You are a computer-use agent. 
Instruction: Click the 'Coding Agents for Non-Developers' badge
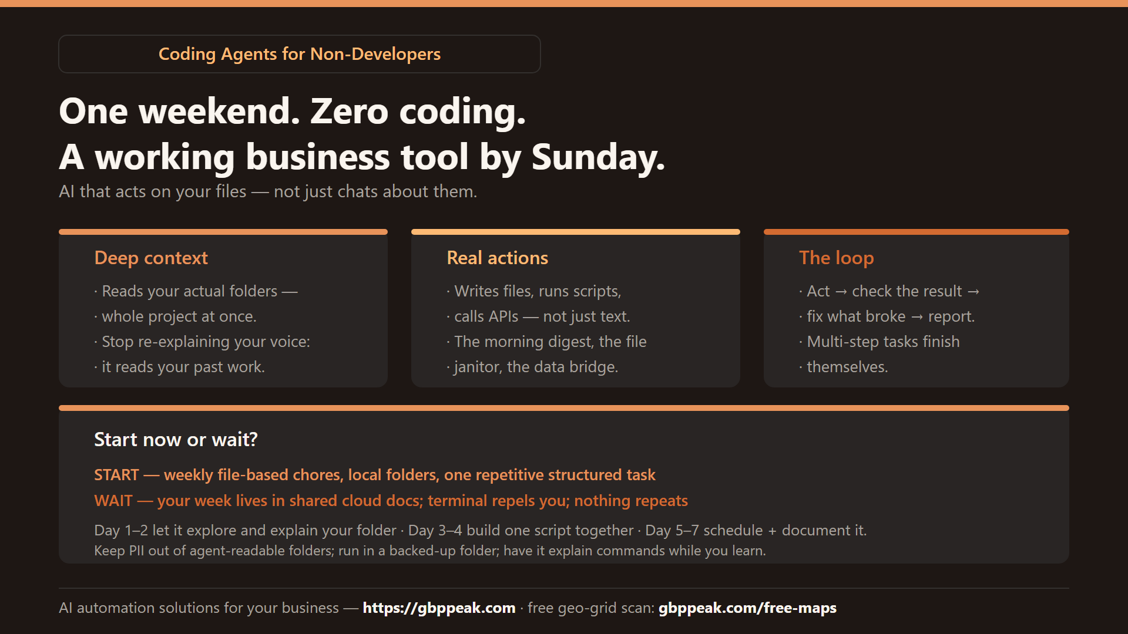300,54
